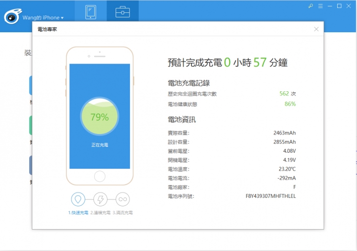Click the 預計完成充電 time estimate heading

[228, 62]
